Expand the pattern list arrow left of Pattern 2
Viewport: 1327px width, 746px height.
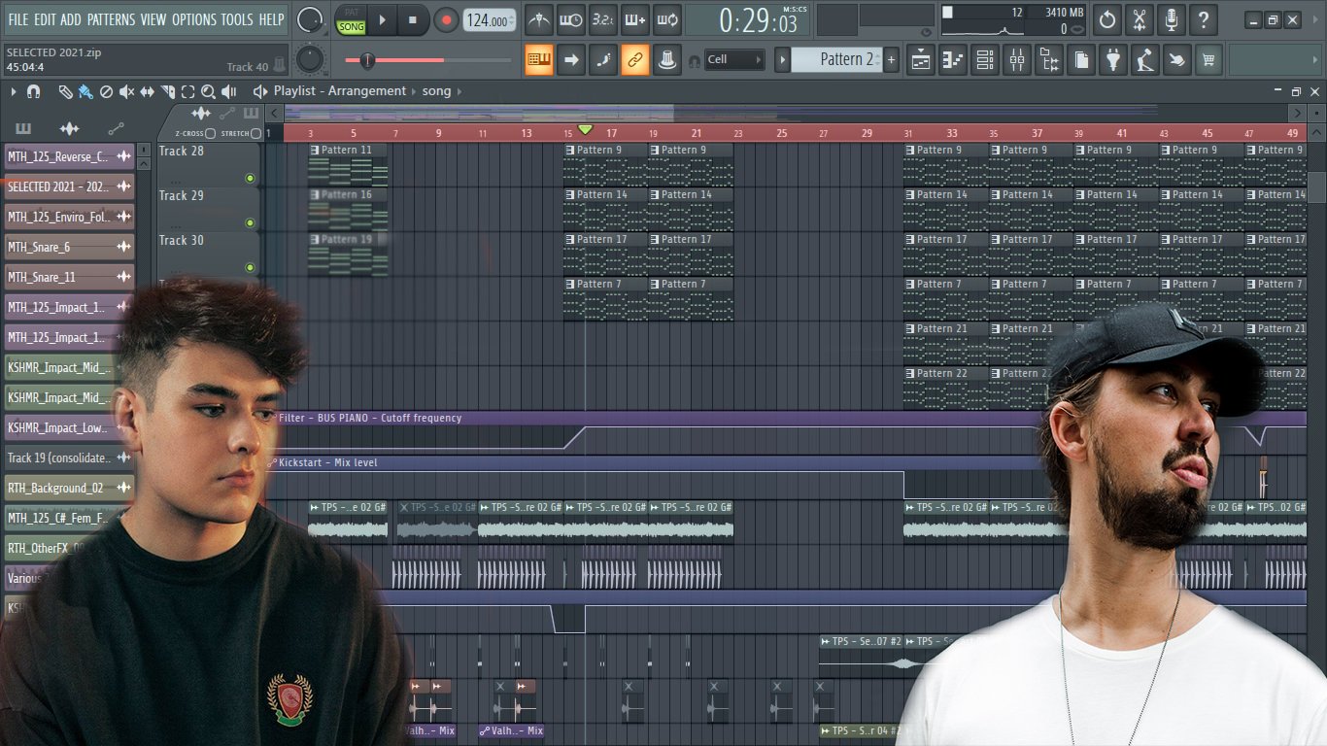[x=782, y=59]
